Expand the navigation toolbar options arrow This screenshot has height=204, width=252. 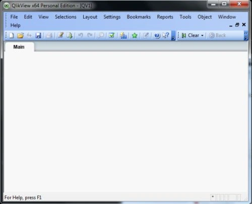[246, 36]
